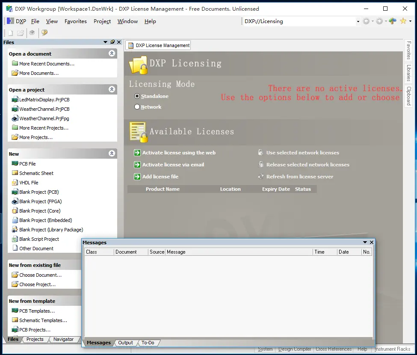Close the Messages panel
The height and width of the screenshot is (355, 417).
tap(372, 243)
